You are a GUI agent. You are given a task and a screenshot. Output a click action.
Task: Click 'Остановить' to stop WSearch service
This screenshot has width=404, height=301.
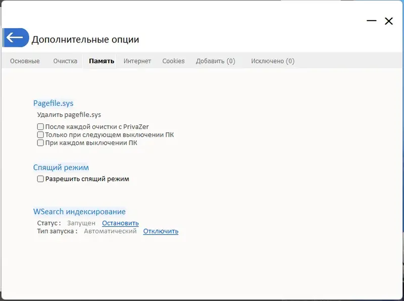tap(119, 222)
